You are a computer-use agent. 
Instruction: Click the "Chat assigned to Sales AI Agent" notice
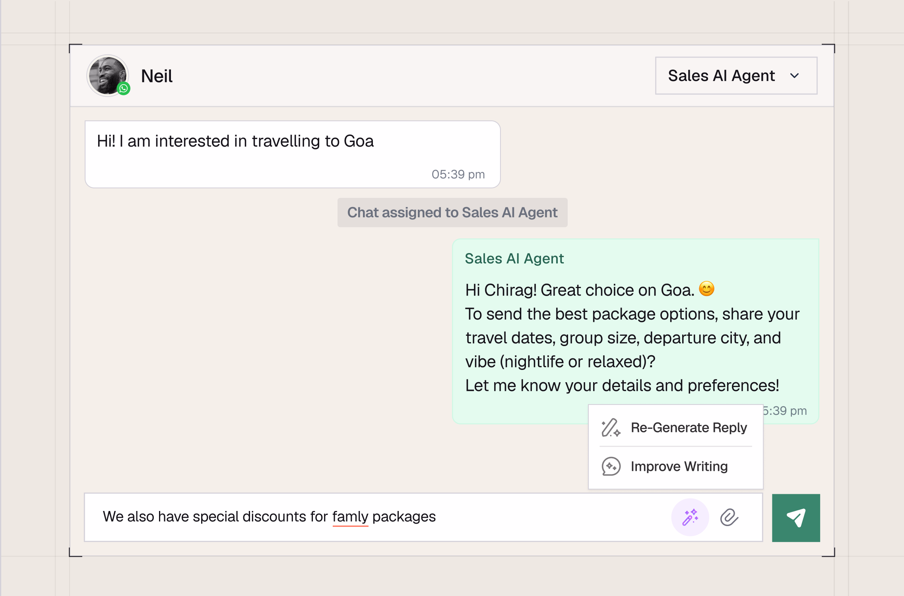pos(452,213)
